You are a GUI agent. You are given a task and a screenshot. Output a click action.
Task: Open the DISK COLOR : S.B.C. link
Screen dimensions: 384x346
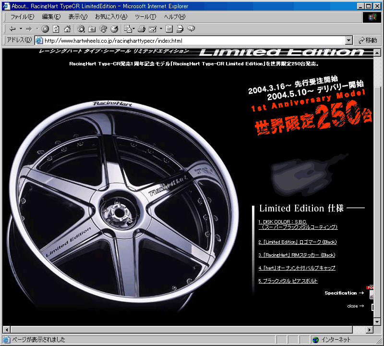pyautogui.click(x=298, y=224)
